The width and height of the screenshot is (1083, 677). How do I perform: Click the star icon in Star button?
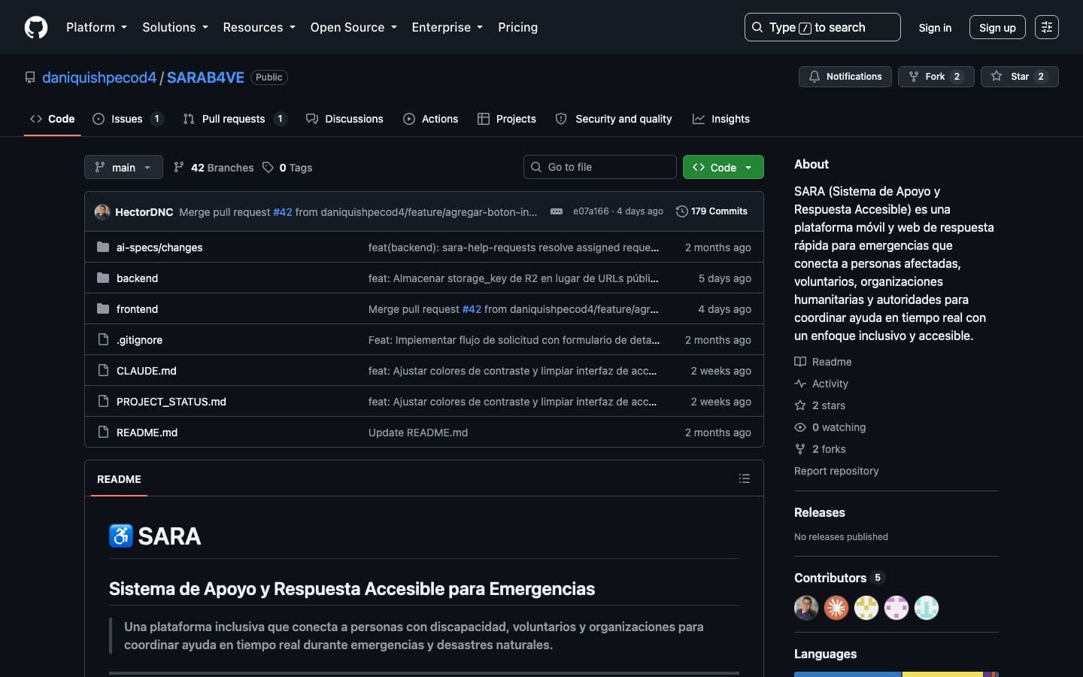[997, 77]
